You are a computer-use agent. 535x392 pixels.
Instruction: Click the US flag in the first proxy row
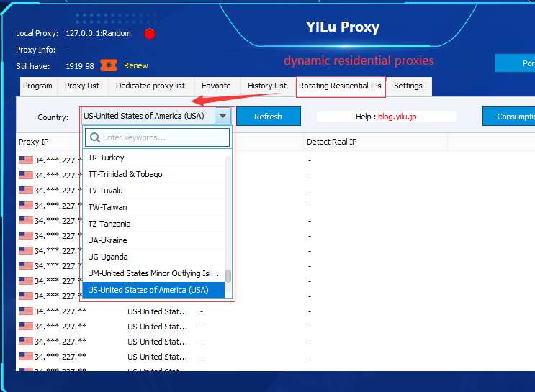26,160
